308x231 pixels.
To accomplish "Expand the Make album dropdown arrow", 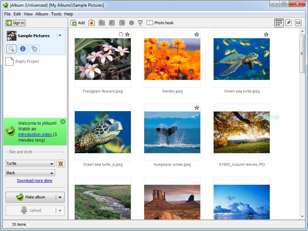I will (x=60, y=197).
